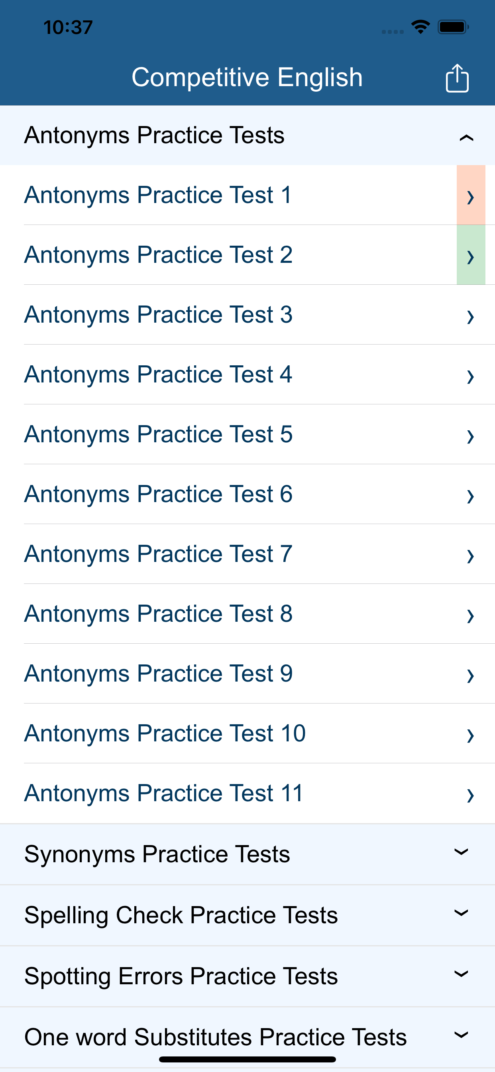Tap the green chevron for Test 2
The image size is (495, 1072).
click(470, 256)
